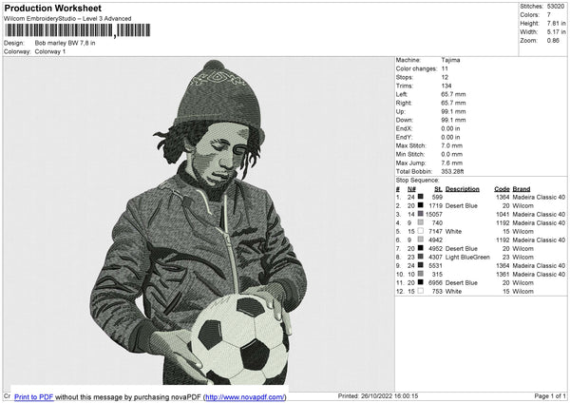Click the Min Stitch value 0.0 mm
Screen dimensions: 570x403
point(452,154)
